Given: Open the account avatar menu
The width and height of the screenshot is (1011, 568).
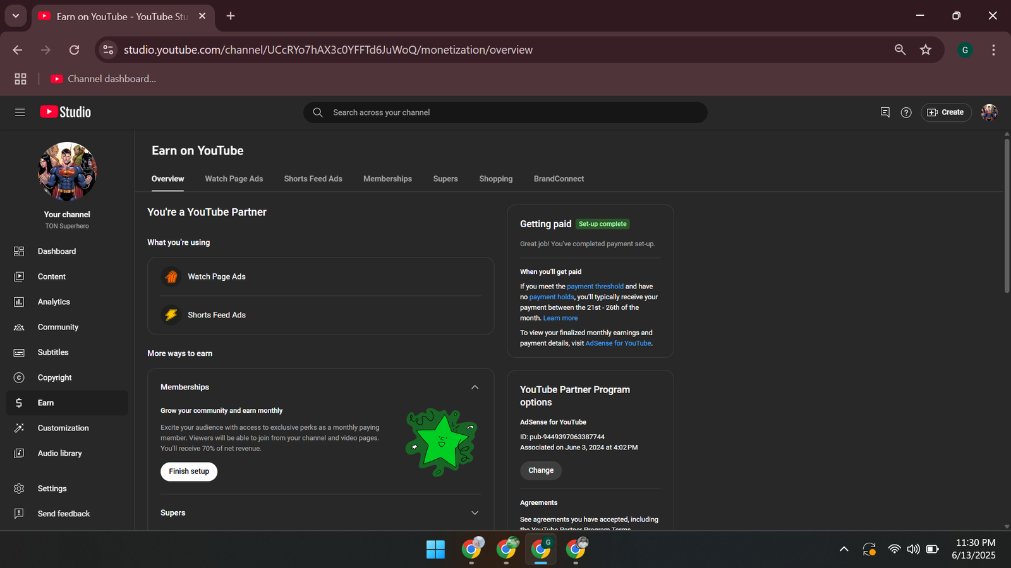Looking at the screenshot, I should [x=989, y=112].
